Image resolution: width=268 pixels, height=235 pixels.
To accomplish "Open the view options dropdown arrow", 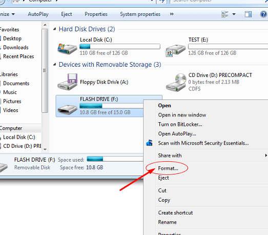I will pos(234,14).
